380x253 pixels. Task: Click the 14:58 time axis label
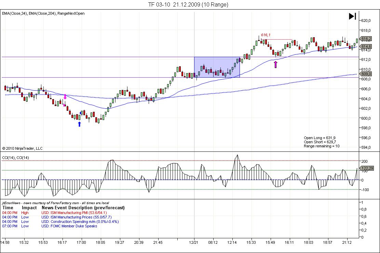5,242
